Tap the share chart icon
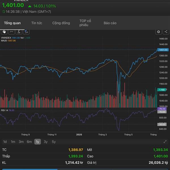This screenshot has width=170, height=170. coord(166,32)
